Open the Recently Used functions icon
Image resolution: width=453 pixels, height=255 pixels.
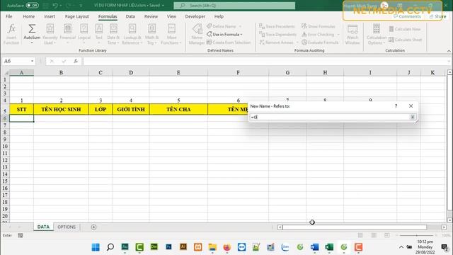[50, 28]
